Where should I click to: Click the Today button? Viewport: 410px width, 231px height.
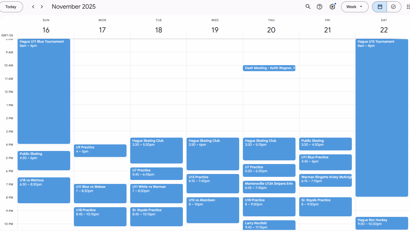pyautogui.click(x=11, y=7)
